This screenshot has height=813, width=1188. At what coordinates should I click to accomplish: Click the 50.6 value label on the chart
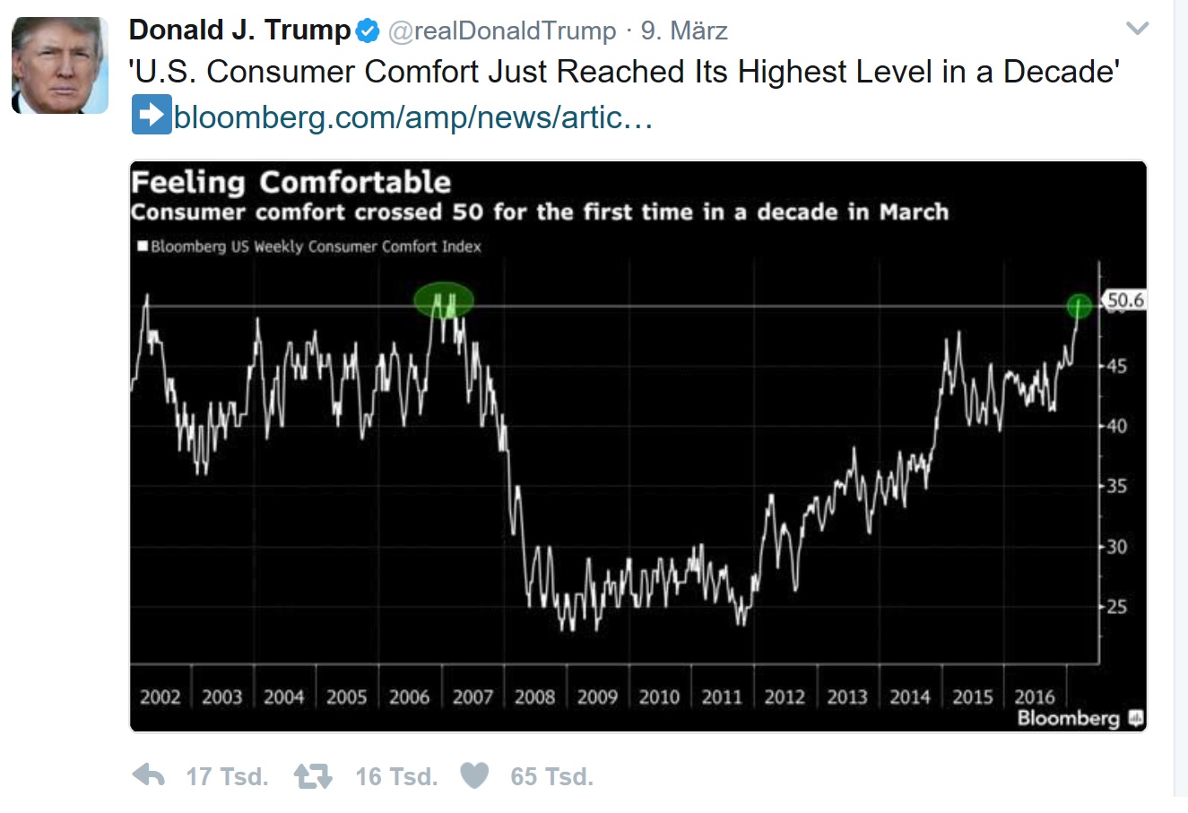pyautogui.click(x=1124, y=300)
